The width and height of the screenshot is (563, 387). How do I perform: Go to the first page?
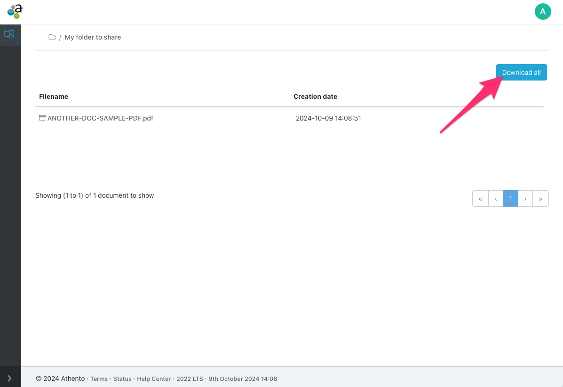pos(480,199)
